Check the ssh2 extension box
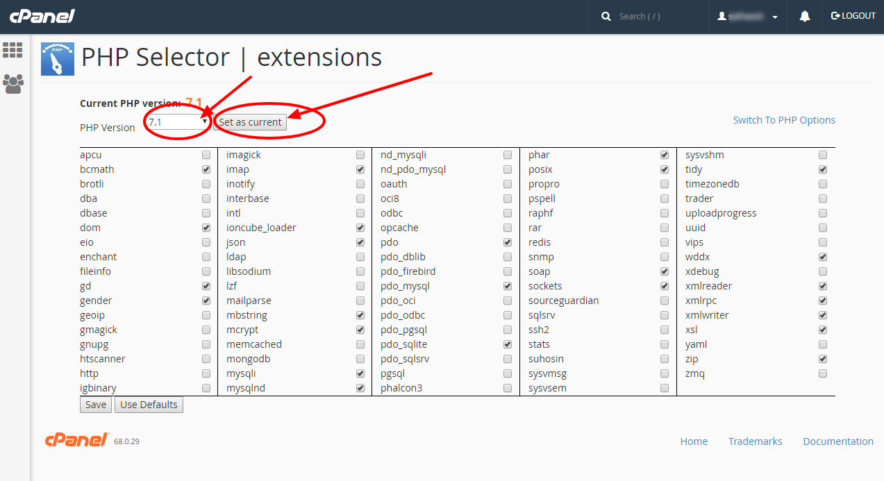Screen dimensions: 884x481 [x=665, y=330]
